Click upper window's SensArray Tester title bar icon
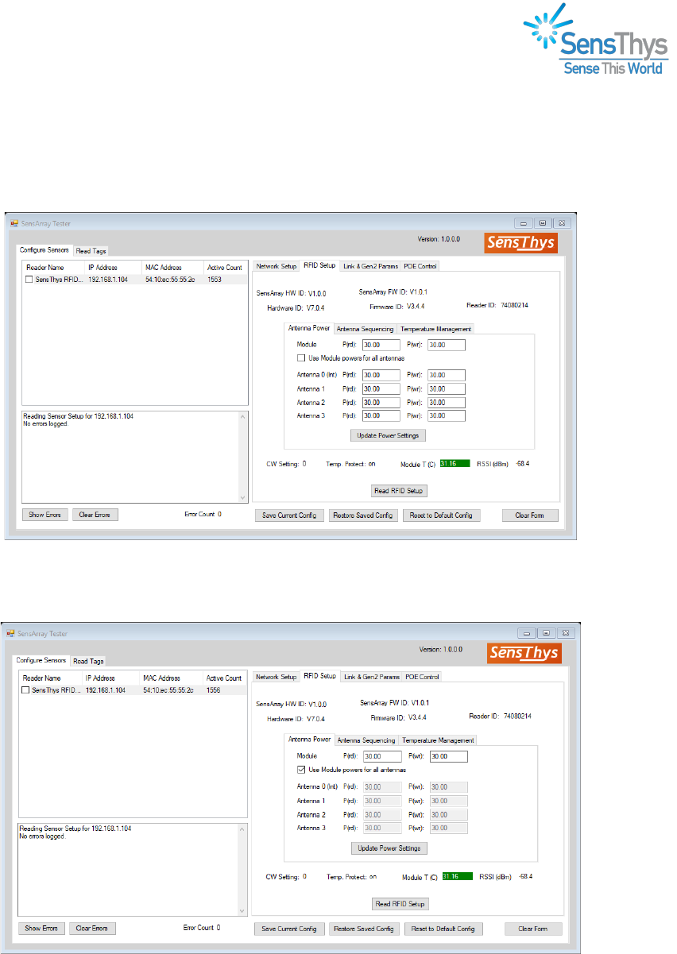Viewport: 677px width, 954px height. click(14, 223)
